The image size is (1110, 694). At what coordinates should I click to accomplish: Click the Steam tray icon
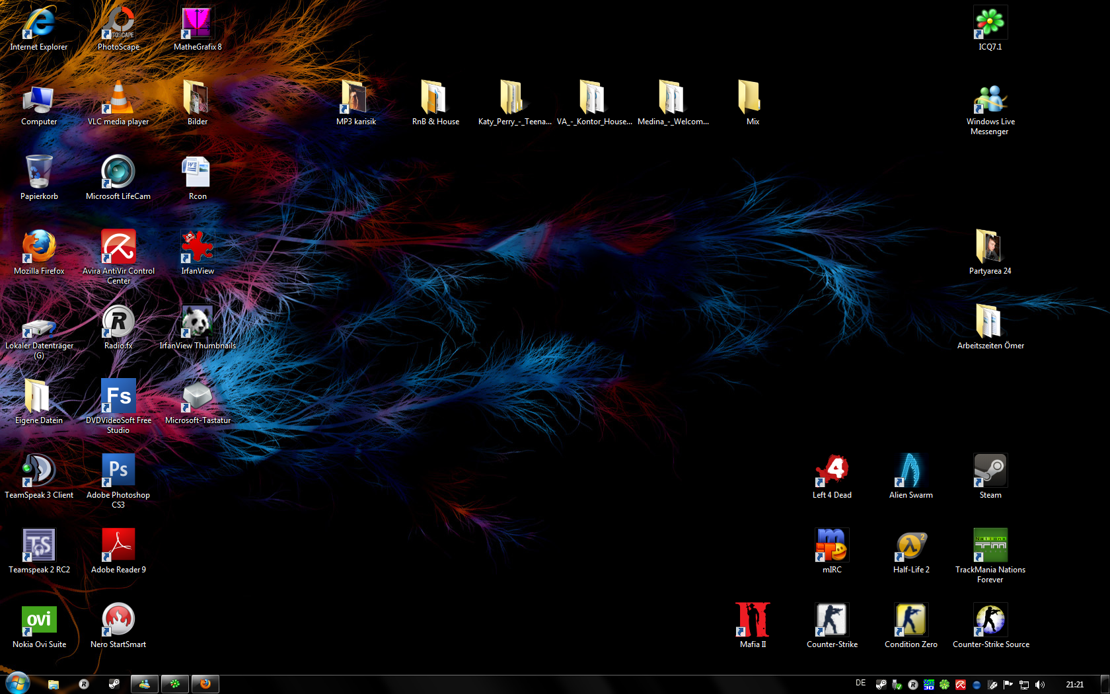coord(881,685)
